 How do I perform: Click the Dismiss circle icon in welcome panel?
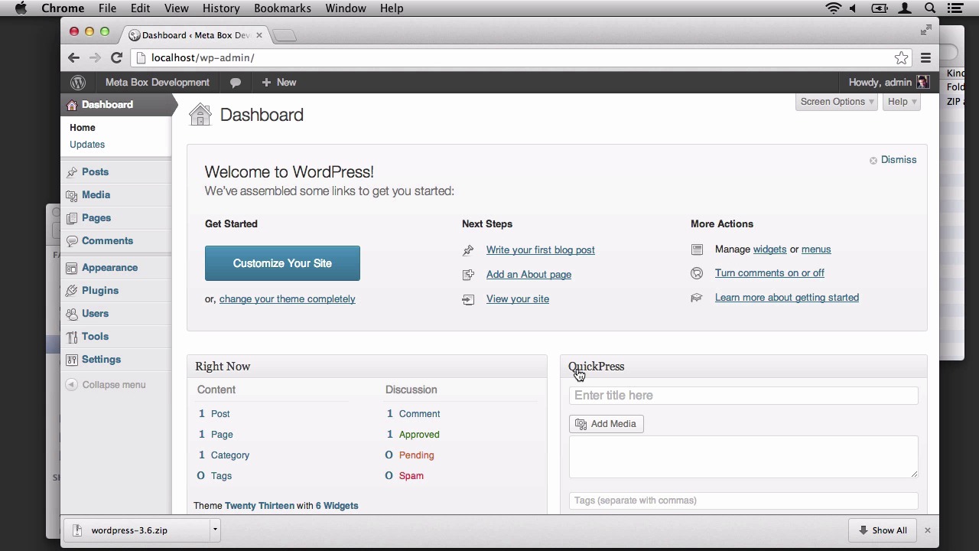pyautogui.click(x=873, y=160)
